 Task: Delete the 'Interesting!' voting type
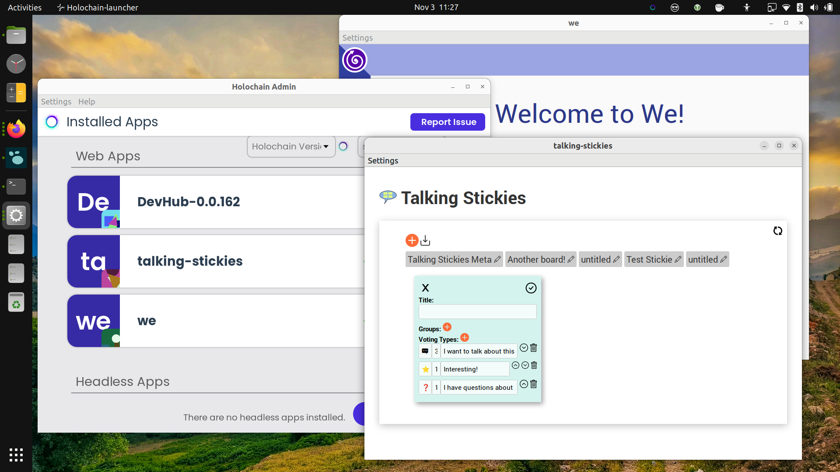(534, 365)
